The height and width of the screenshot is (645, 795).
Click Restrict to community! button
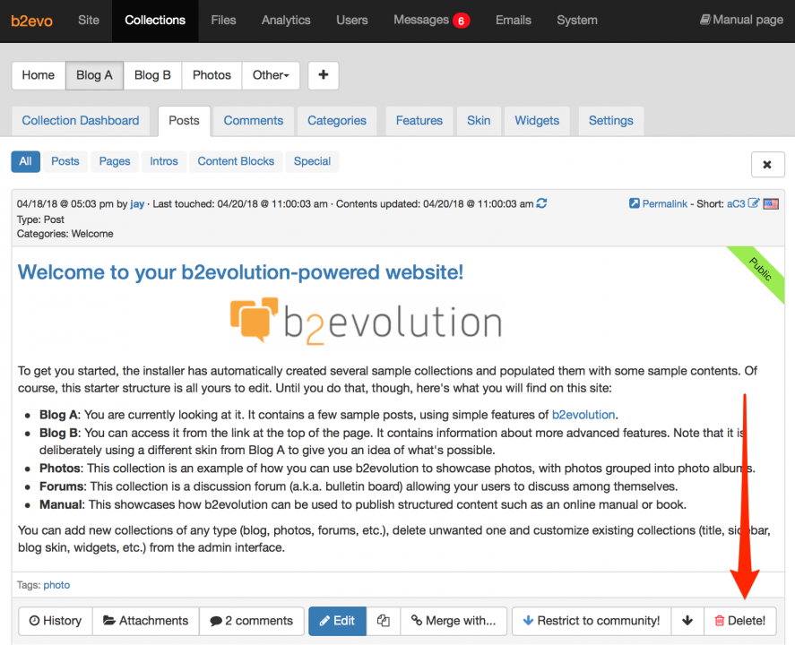tap(592, 621)
